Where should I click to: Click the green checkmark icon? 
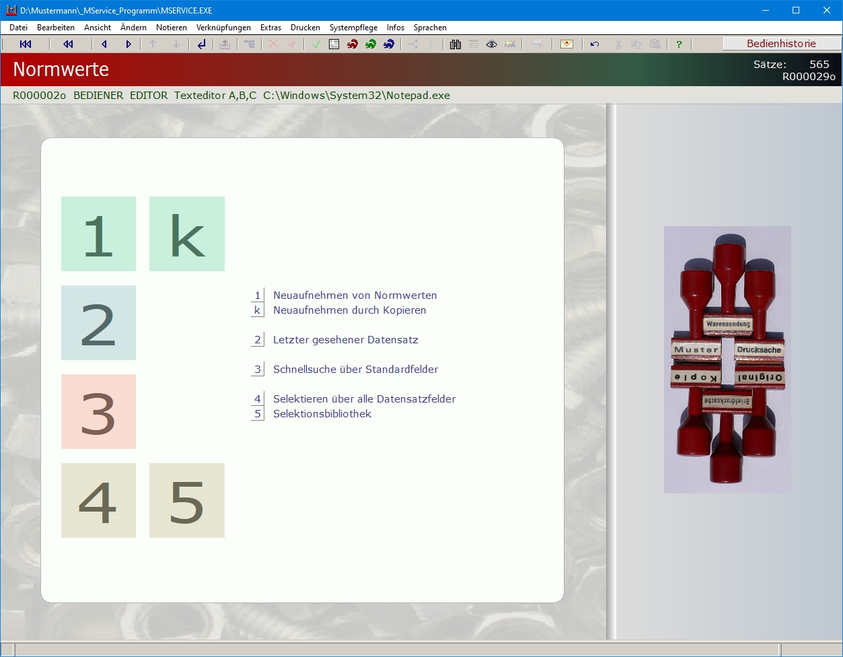[x=316, y=44]
